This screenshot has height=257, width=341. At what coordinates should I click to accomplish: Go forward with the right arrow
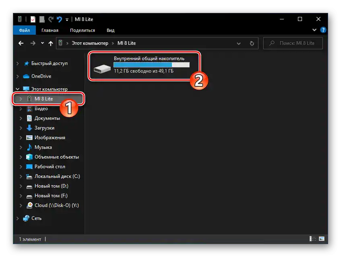pos(33,43)
